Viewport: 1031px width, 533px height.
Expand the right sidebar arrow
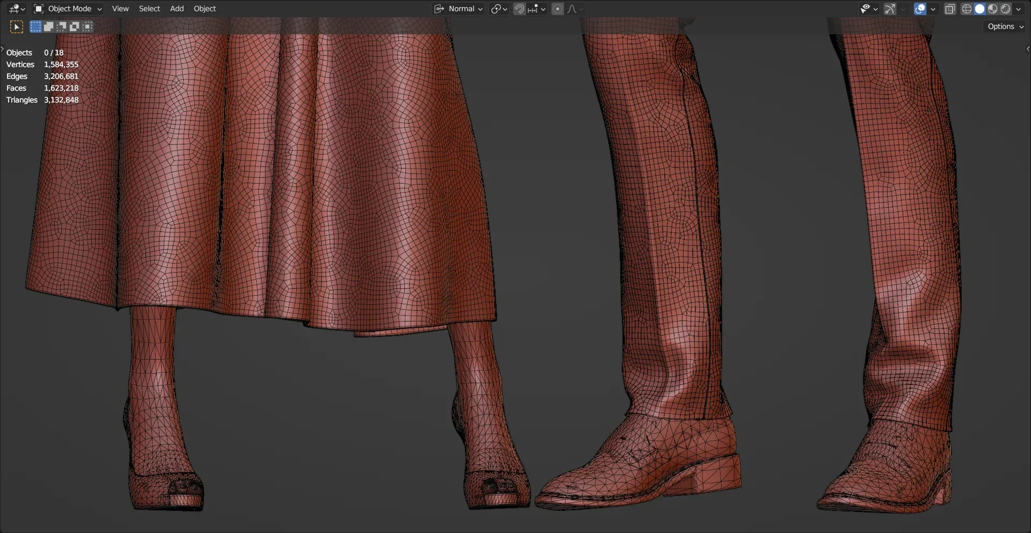click(1028, 49)
